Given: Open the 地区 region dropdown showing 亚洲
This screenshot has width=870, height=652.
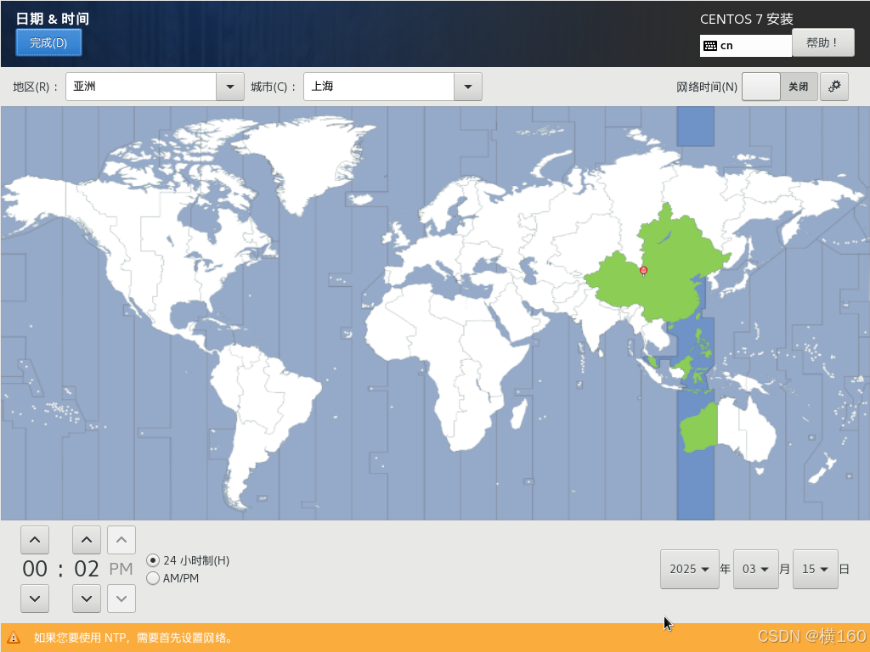Looking at the screenshot, I should [155, 87].
